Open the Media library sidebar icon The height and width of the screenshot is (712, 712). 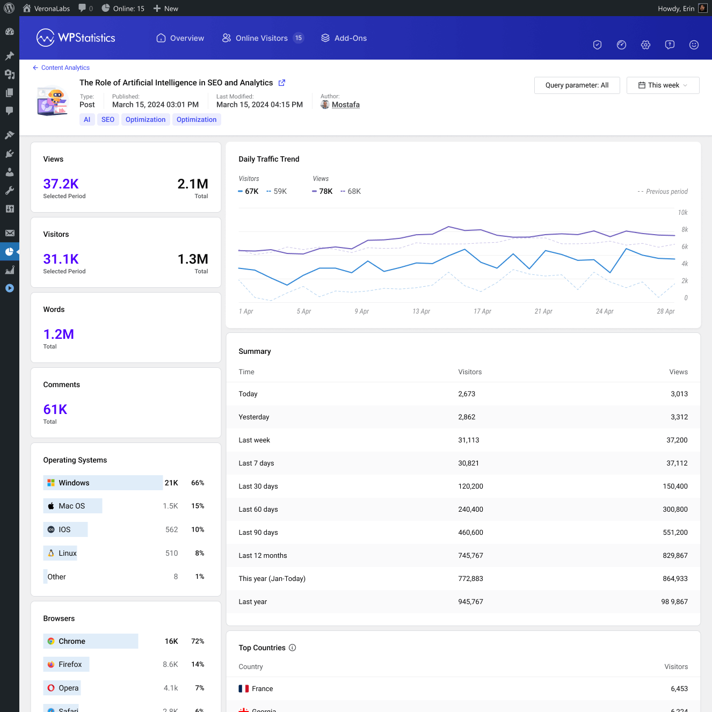pyautogui.click(x=9, y=74)
